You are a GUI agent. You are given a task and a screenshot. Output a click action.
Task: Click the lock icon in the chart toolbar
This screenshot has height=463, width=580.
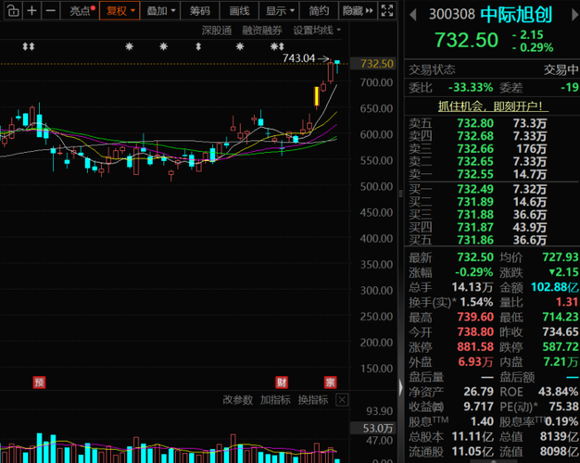(x=13, y=11)
